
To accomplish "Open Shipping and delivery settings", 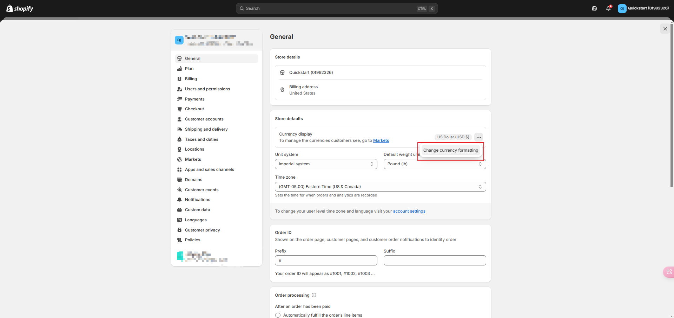I will (x=206, y=129).
